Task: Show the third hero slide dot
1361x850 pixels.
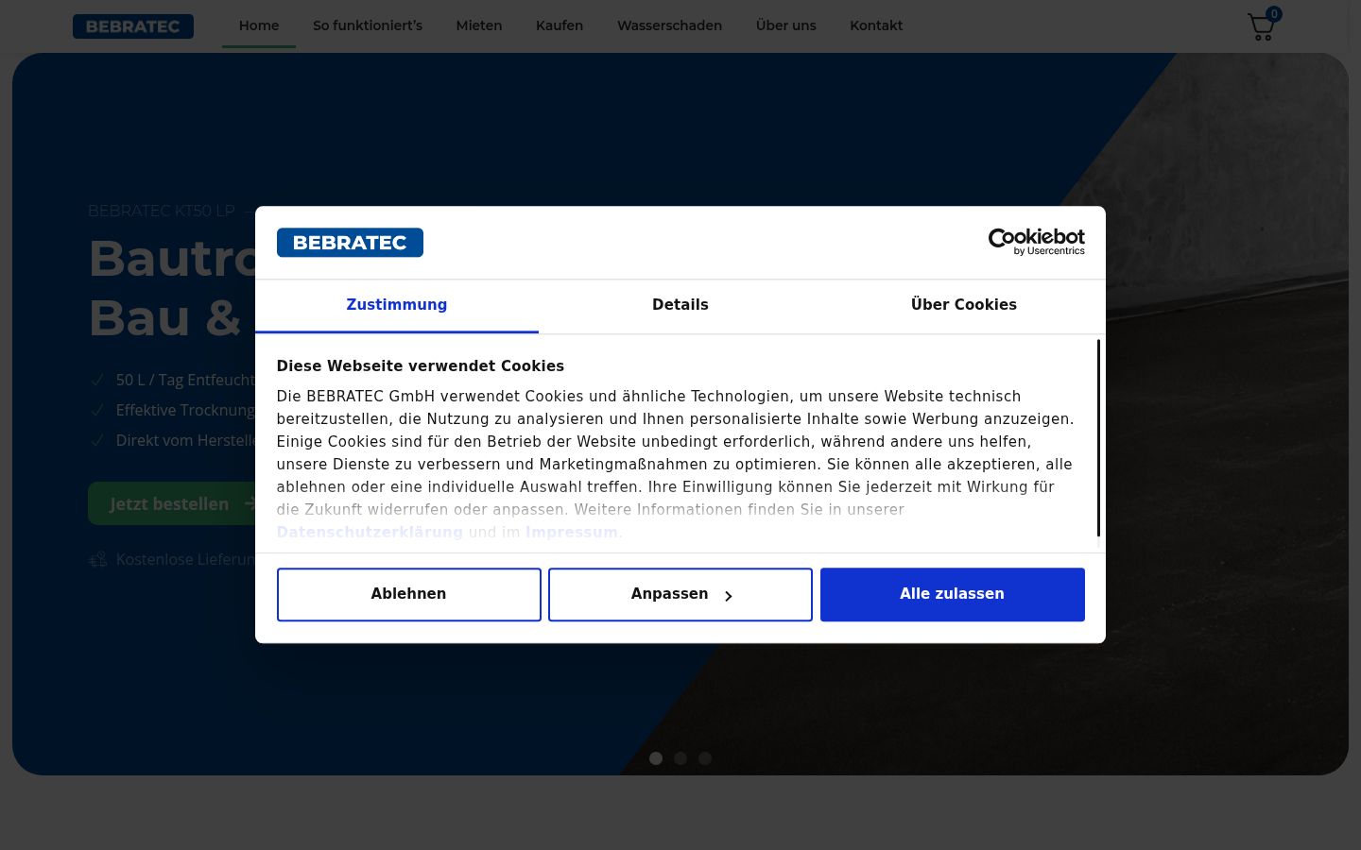Action: pyautogui.click(x=705, y=758)
